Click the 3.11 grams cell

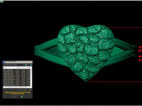[19, 70]
